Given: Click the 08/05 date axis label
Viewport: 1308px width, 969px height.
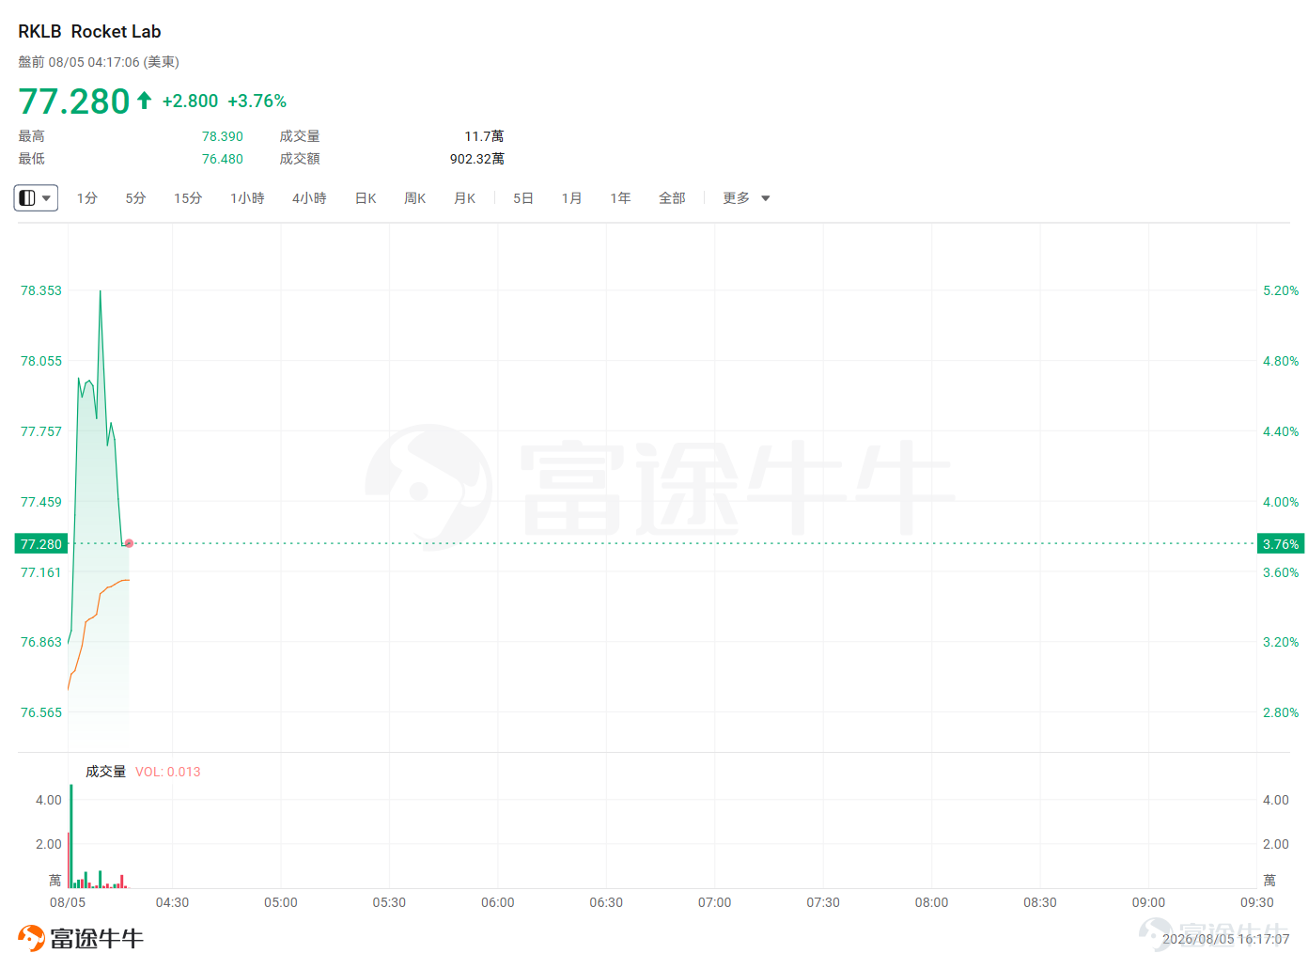Looking at the screenshot, I should (x=68, y=902).
